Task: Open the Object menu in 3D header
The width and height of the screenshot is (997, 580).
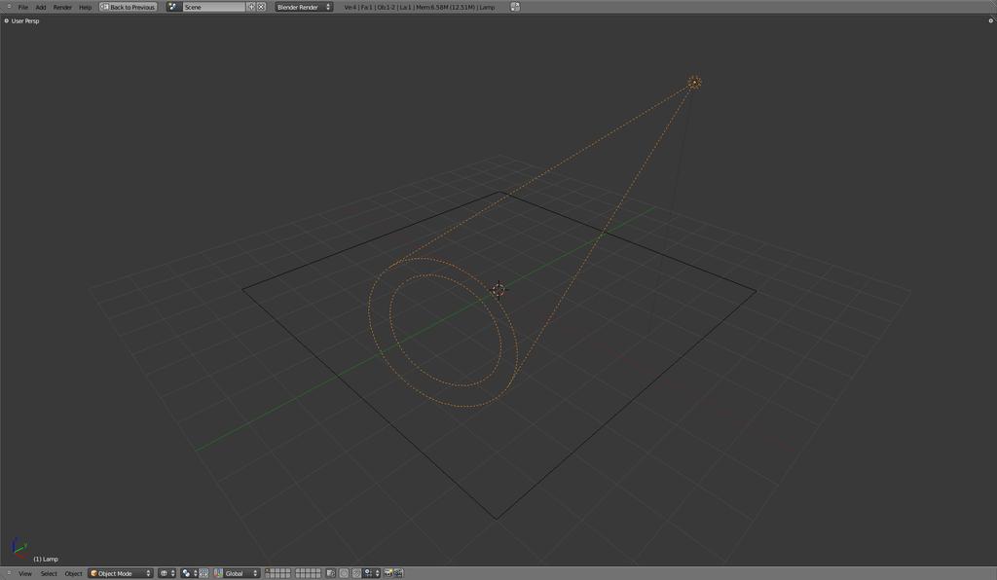Action: click(73, 573)
